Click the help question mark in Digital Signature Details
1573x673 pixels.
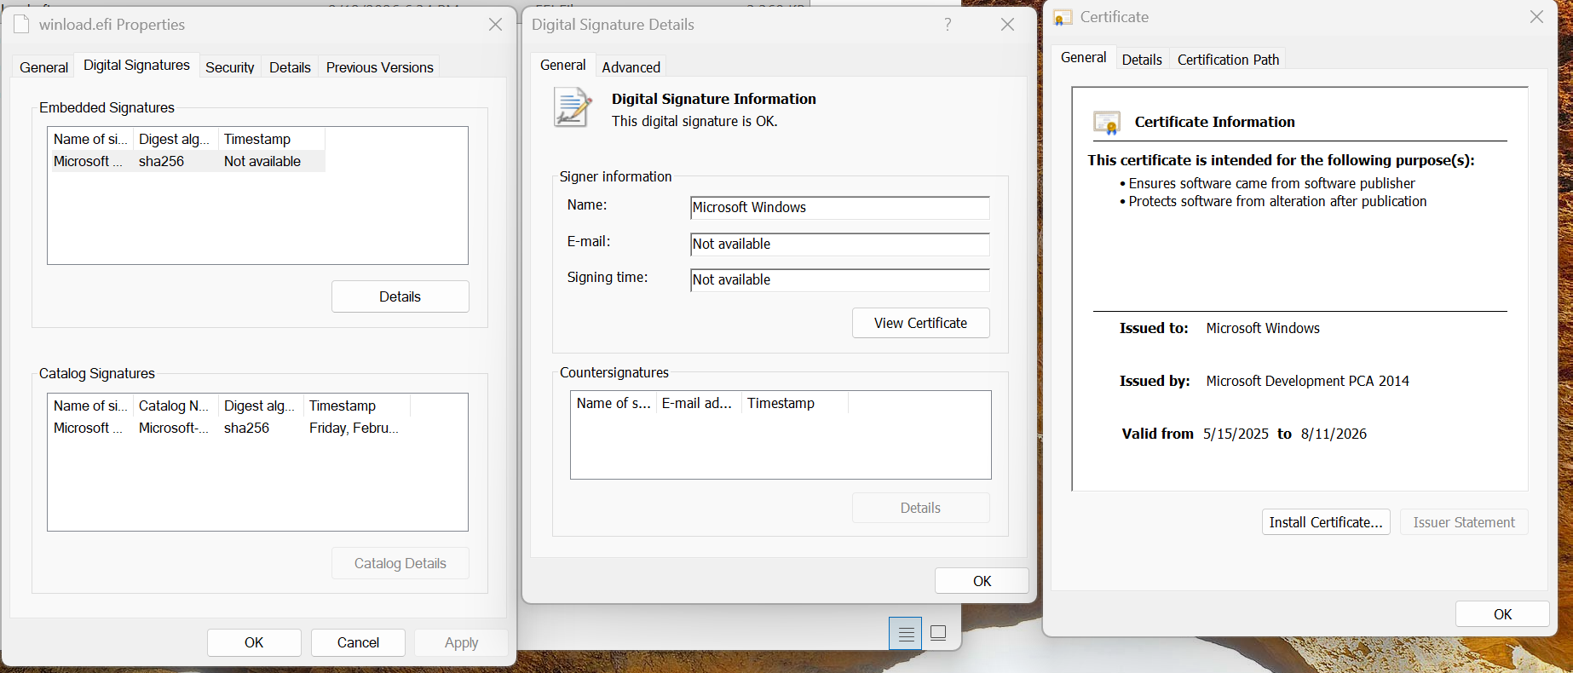948,25
